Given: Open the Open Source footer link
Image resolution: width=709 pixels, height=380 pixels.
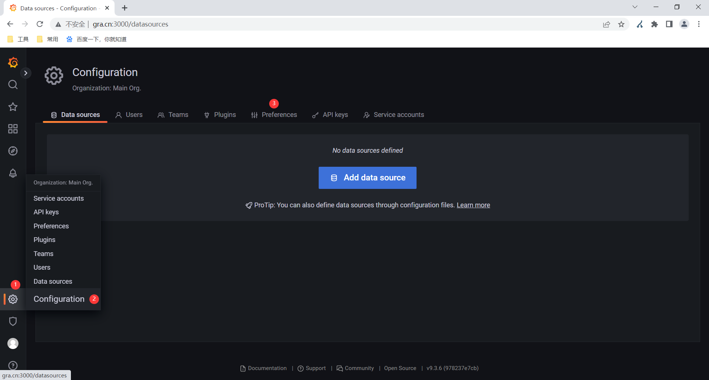Looking at the screenshot, I should pyautogui.click(x=400, y=368).
